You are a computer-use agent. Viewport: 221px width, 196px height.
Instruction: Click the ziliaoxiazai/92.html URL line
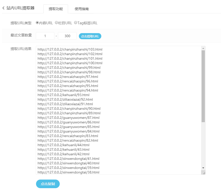coord(65,99)
